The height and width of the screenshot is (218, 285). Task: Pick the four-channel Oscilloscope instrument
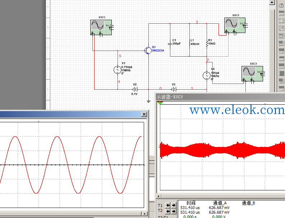[x=281, y=35]
